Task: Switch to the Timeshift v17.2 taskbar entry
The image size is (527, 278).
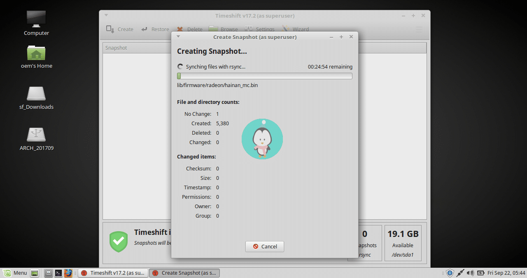Action: point(112,273)
